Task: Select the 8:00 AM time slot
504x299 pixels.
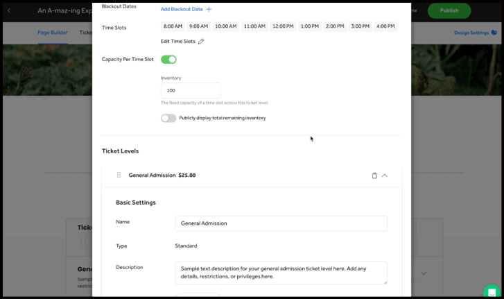Action: tap(173, 26)
